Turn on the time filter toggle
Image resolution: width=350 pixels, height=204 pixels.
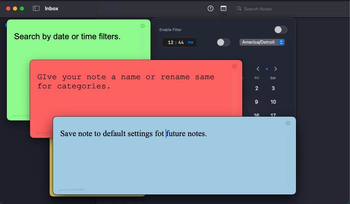(223, 42)
